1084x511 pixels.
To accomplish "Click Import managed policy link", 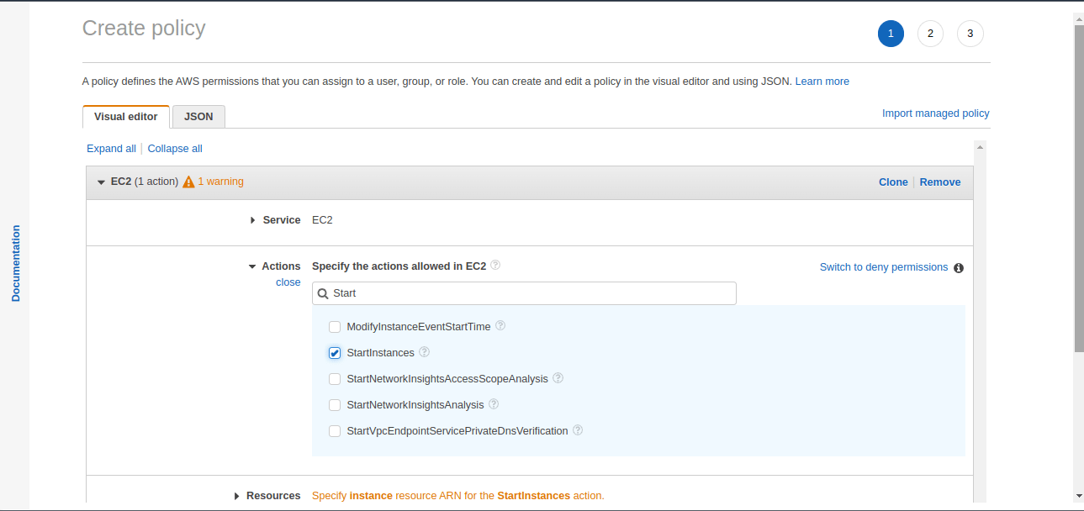I will click(935, 113).
